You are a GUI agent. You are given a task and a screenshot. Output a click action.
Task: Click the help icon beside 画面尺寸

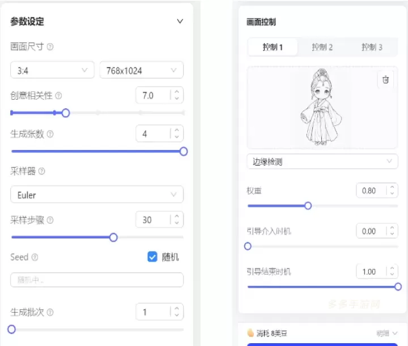pos(50,47)
